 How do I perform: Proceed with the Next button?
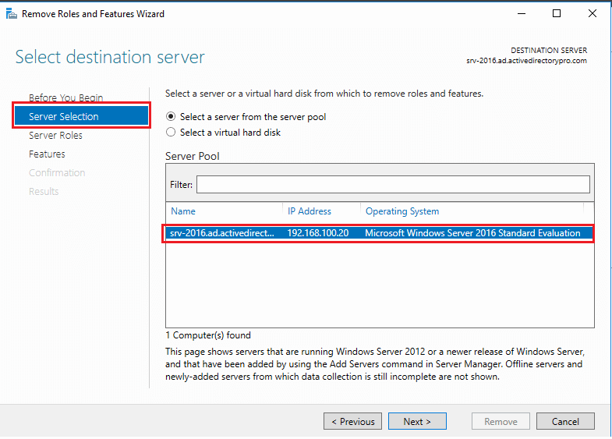[x=417, y=421]
